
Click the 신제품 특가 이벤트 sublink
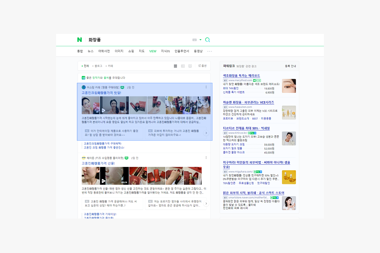click(234, 92)
